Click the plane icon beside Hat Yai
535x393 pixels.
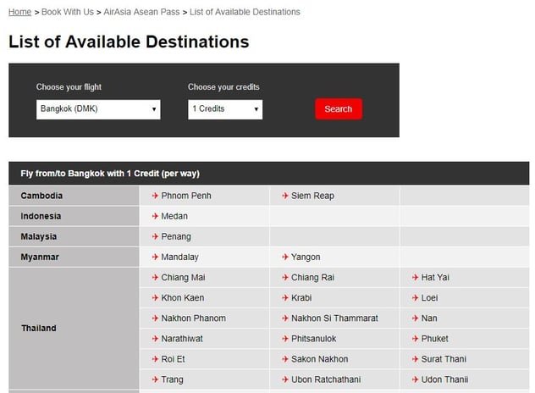click(x=416, y=277)
